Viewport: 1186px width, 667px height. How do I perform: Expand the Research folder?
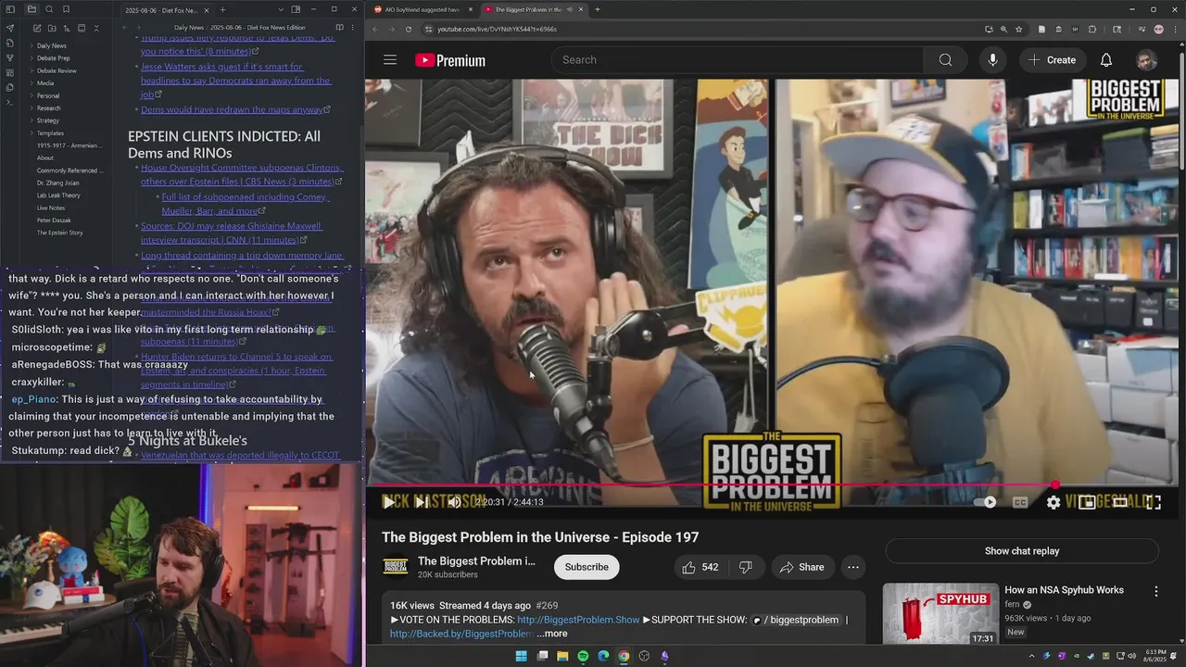click(x=49, y=108)
